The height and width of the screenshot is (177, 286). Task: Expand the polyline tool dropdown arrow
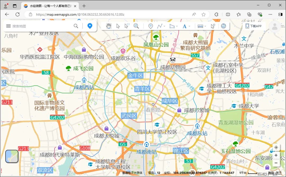pos(164,26)
